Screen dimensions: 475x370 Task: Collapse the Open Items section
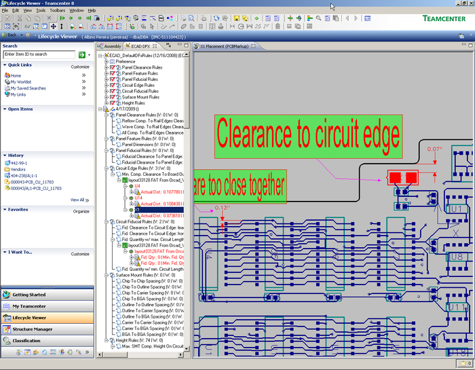[5, 109]
